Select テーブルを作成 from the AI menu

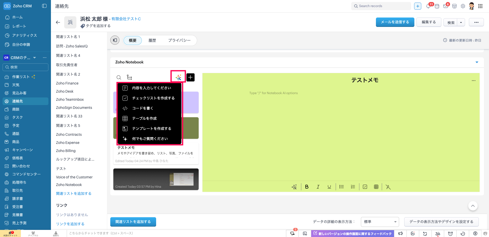tap(144, 118)
